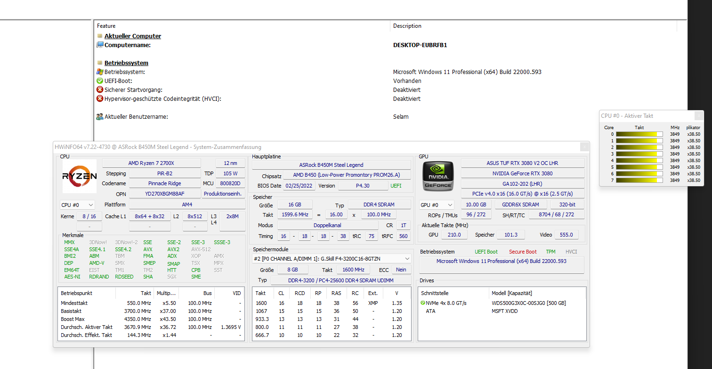Viewport: 712px width, 369px height.
Task: Click the 105 W TDP value
Action: tap(230, 173)
